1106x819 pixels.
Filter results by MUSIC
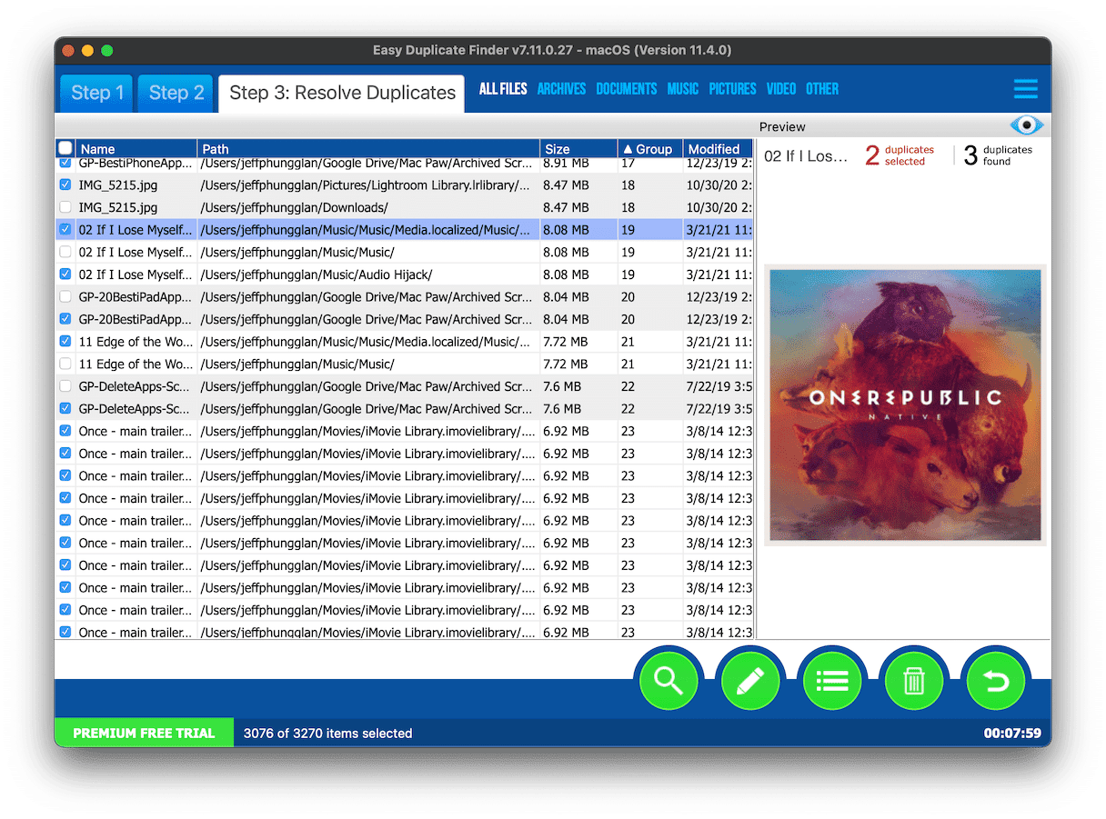[x=682, y=89]
